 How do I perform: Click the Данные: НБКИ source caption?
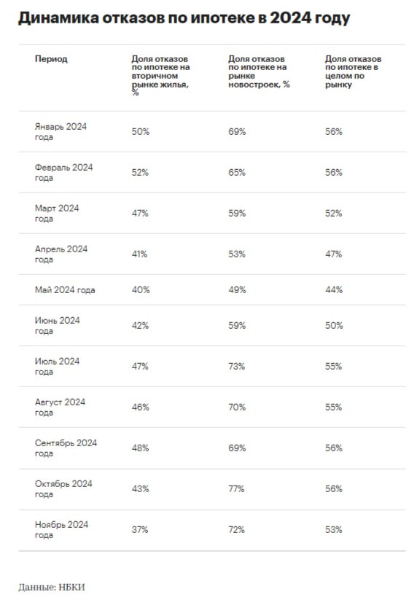[52, 587]
